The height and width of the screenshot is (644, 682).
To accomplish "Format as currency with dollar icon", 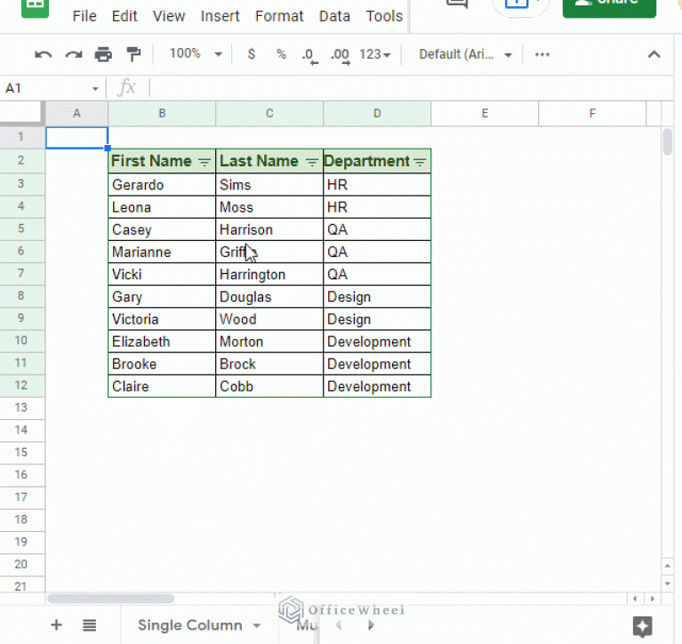I will pos(252,54).
